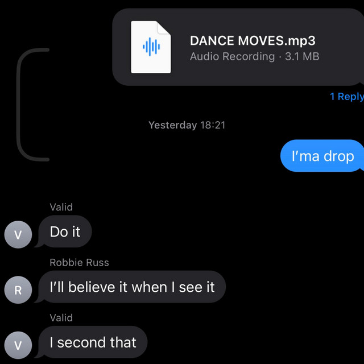
Task: Open Valid's avatar beside "Do it"
Action: point(18,234)
